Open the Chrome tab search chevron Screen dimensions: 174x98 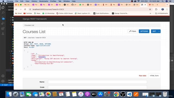tap(167, 5)
